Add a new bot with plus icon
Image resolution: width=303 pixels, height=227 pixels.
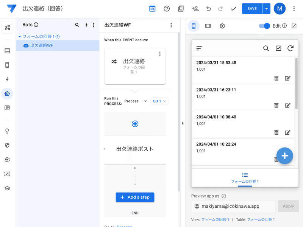coord(86,25)
